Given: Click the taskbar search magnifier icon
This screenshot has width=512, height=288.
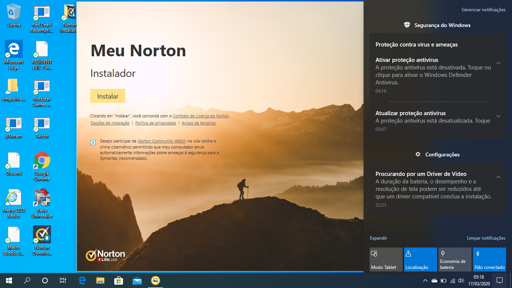Looking at the screenshot, I should [x=27, y=280].
